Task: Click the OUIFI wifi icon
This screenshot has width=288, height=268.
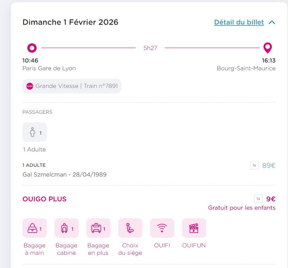Action: 162,228
